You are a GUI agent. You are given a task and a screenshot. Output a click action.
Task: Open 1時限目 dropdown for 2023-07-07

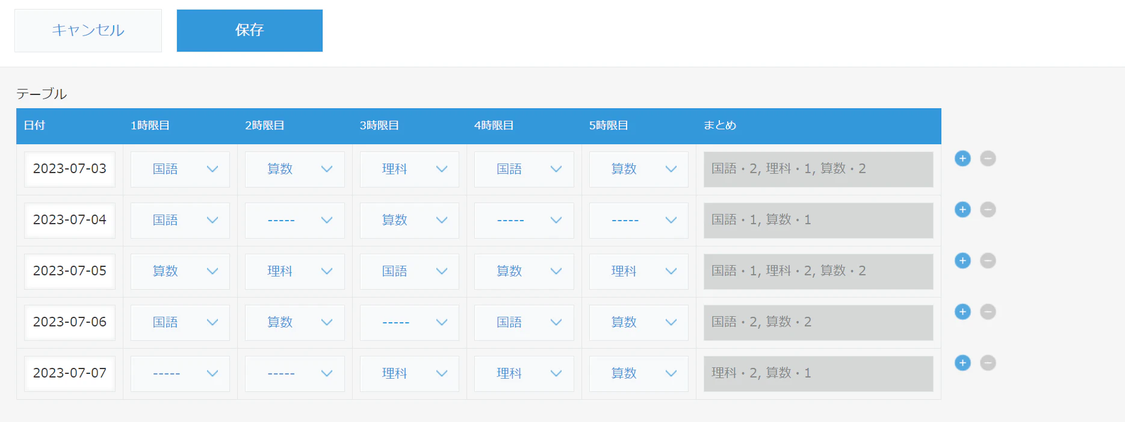[180, 374]
